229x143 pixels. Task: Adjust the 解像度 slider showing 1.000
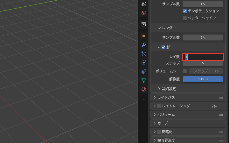[203, 79]
